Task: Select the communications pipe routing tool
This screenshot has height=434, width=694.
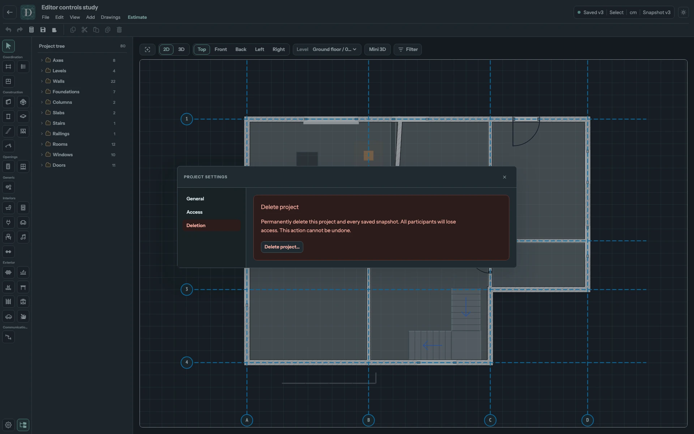Action: [x=8, y=337]
